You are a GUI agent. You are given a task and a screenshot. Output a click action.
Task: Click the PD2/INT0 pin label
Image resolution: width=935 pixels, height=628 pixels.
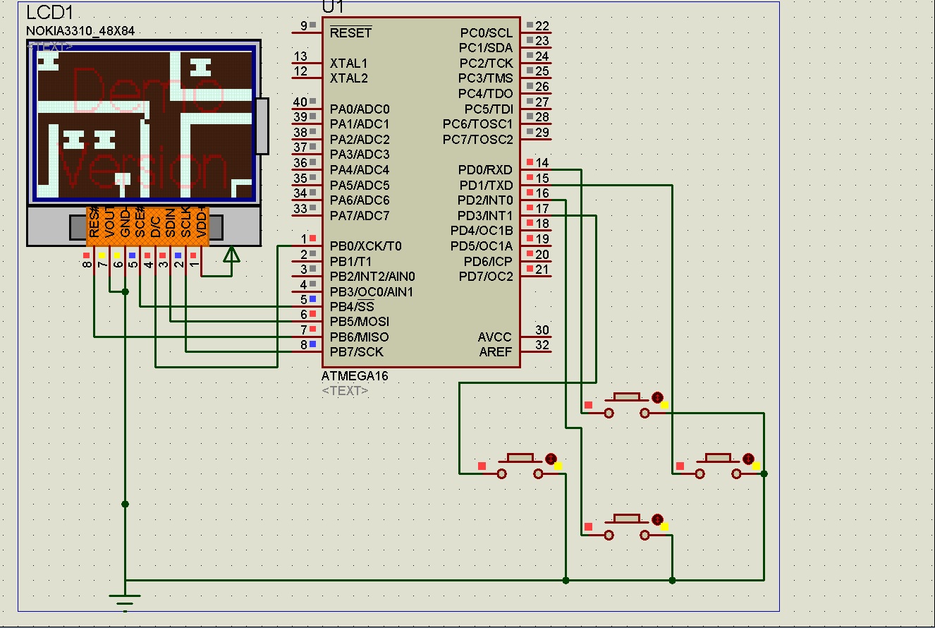click(485, 200)
